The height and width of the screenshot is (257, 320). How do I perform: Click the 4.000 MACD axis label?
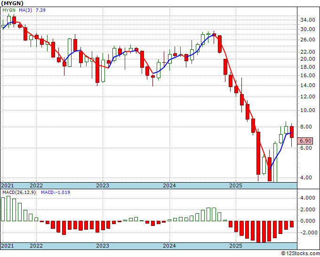click(x=308, y=198)
